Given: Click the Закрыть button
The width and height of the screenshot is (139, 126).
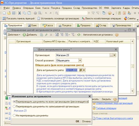Looking at the screenshot, I should (106, 99).
